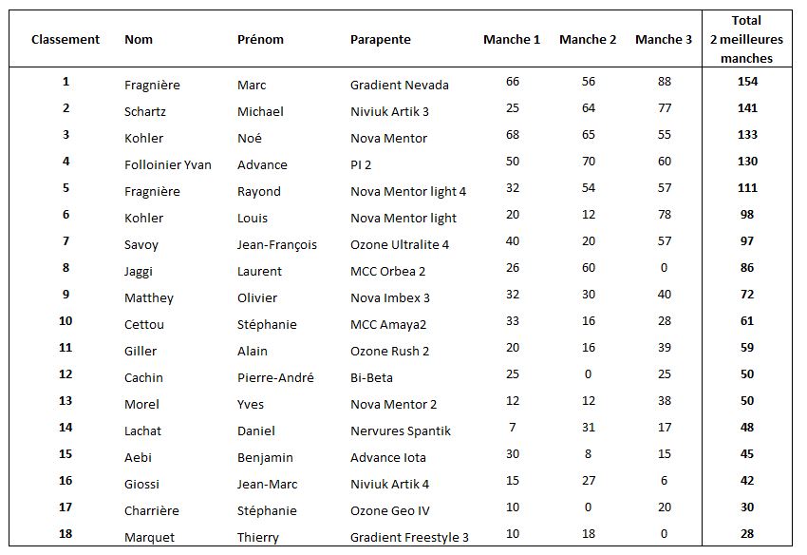Select the Ozone Ultralite 4 cell
807x555 pixels.
coord(399,244)
